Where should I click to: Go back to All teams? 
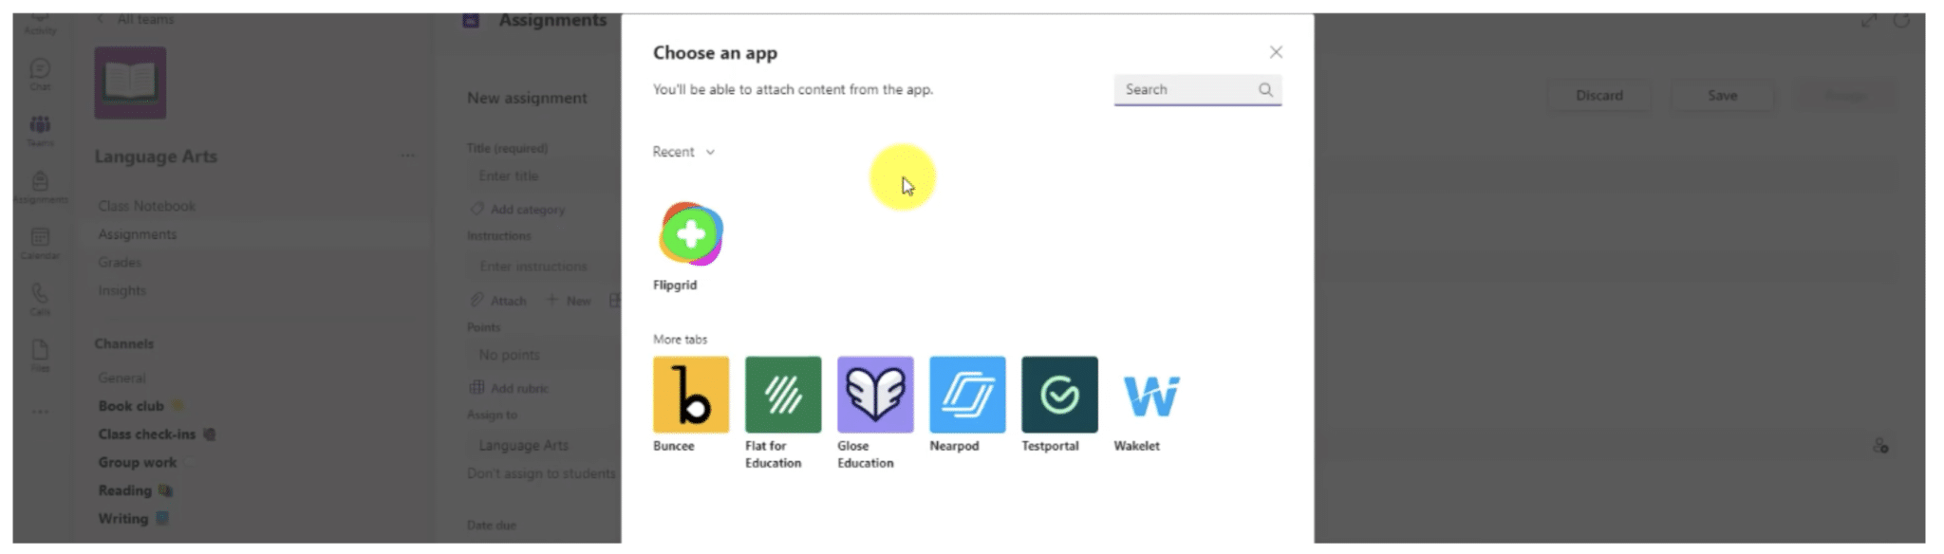[136, 19]
